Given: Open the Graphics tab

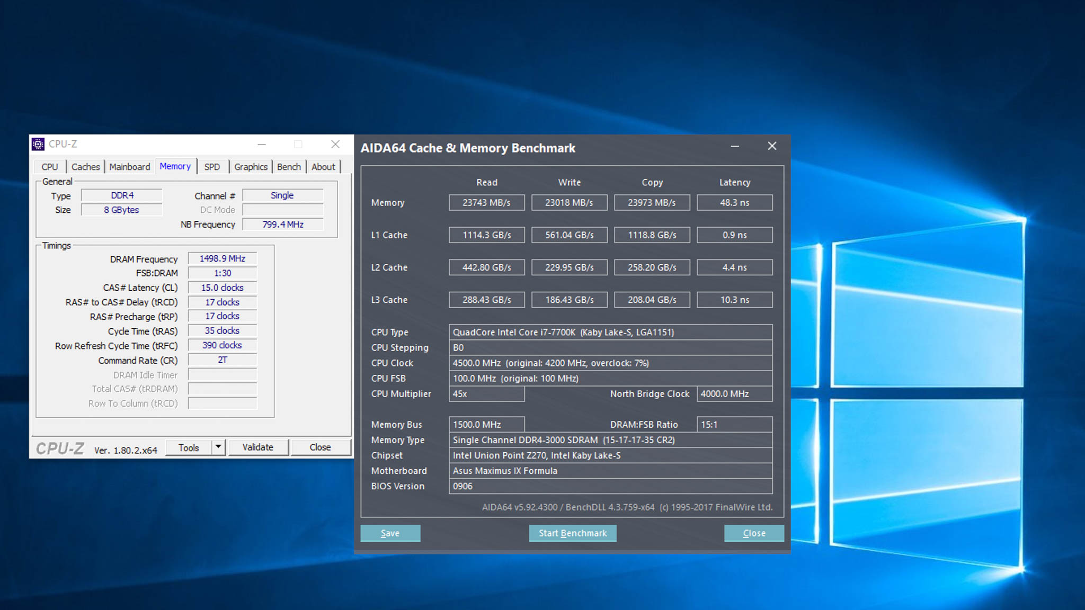Looking at the screenshot, I should click(x=251, y=167).
